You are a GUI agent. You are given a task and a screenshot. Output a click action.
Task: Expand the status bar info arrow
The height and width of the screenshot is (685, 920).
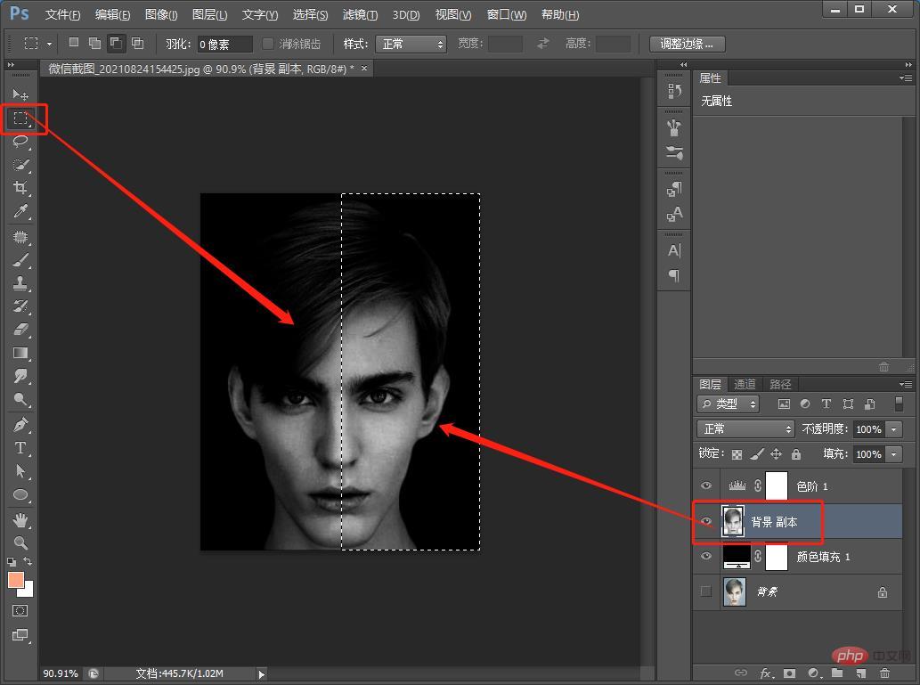click(262, 674)
